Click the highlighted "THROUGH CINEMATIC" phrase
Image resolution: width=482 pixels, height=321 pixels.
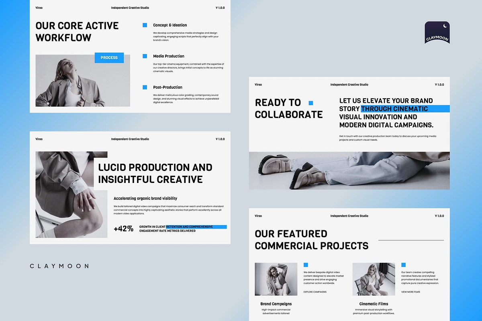pos(394,109)
